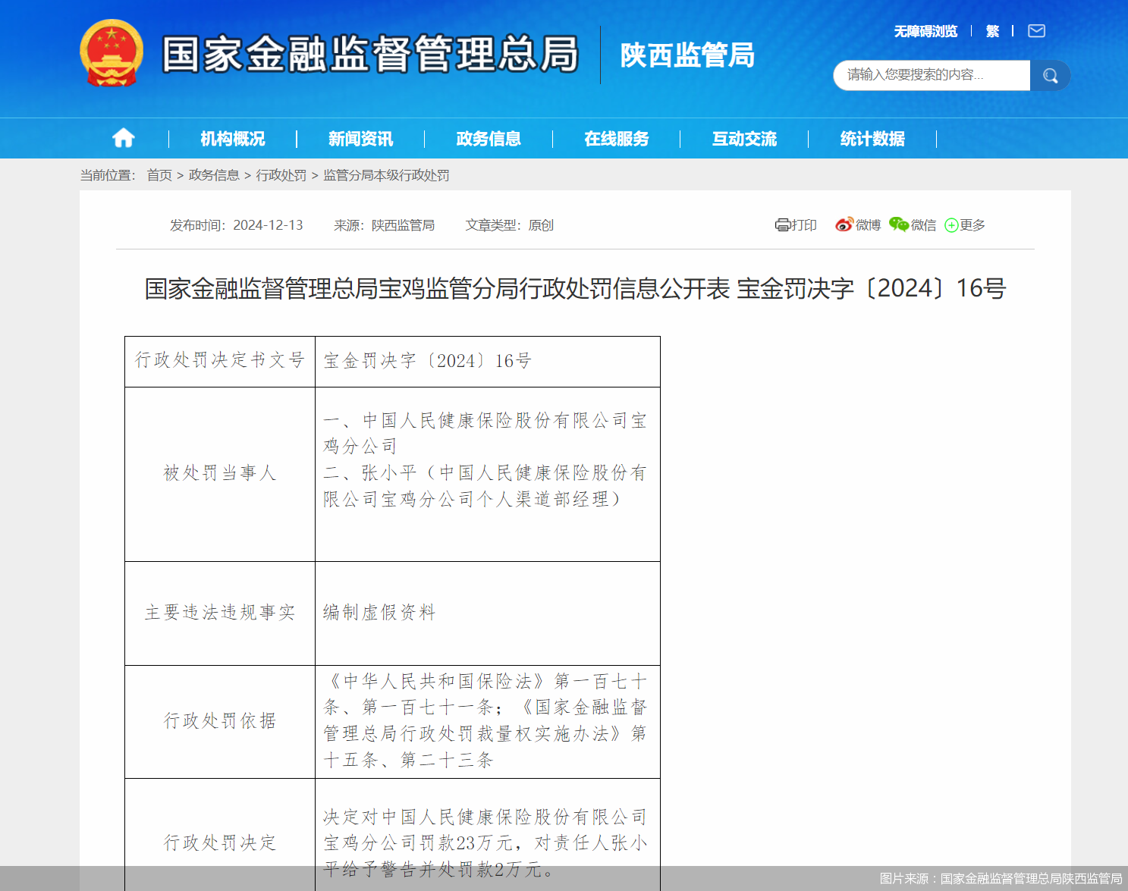This screenshot has height=891, width=1128.
Task: Focus the search input field
Action: coord(932,75)
